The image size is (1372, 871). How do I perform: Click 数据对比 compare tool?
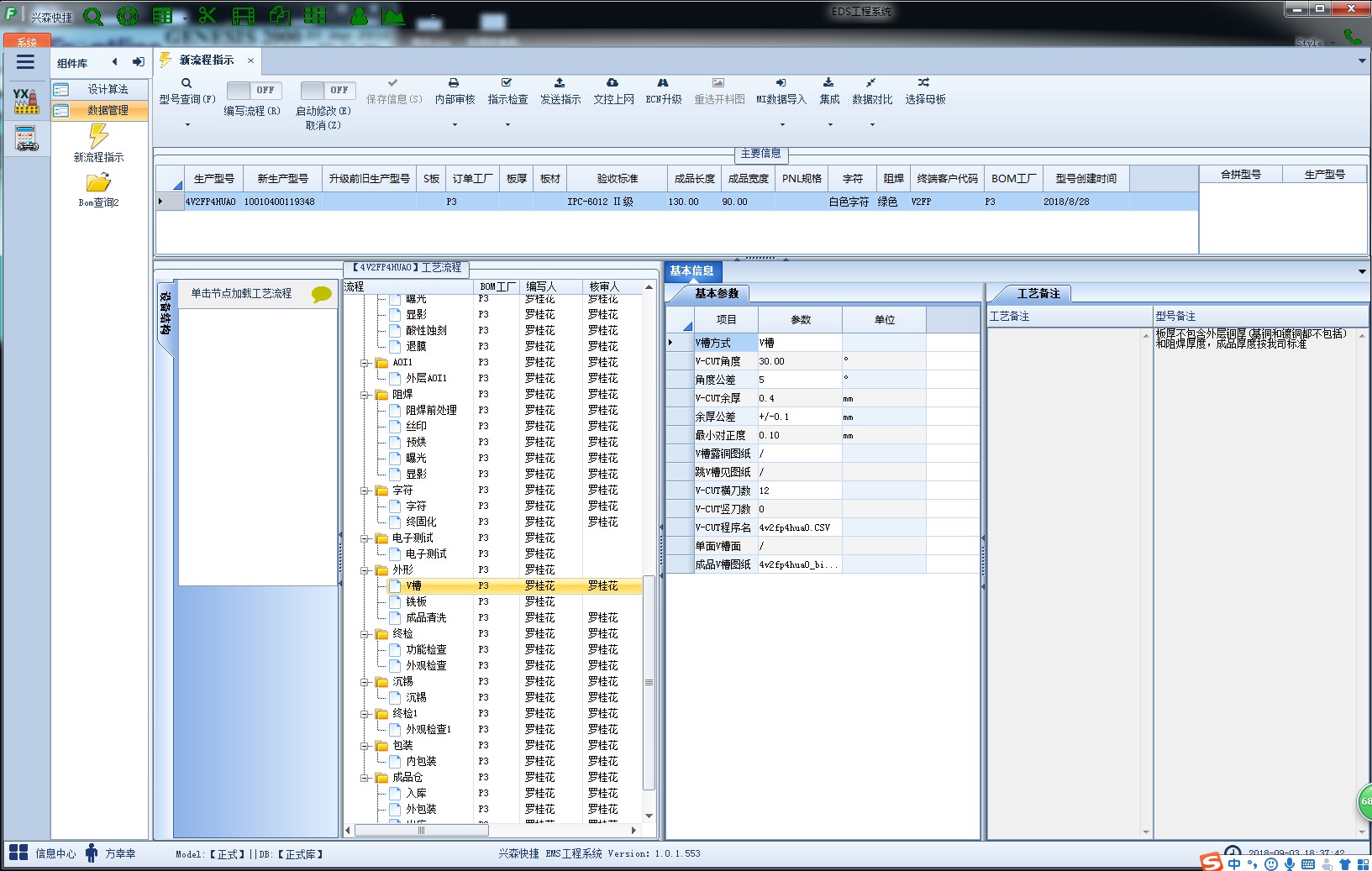tap(872, 91)
